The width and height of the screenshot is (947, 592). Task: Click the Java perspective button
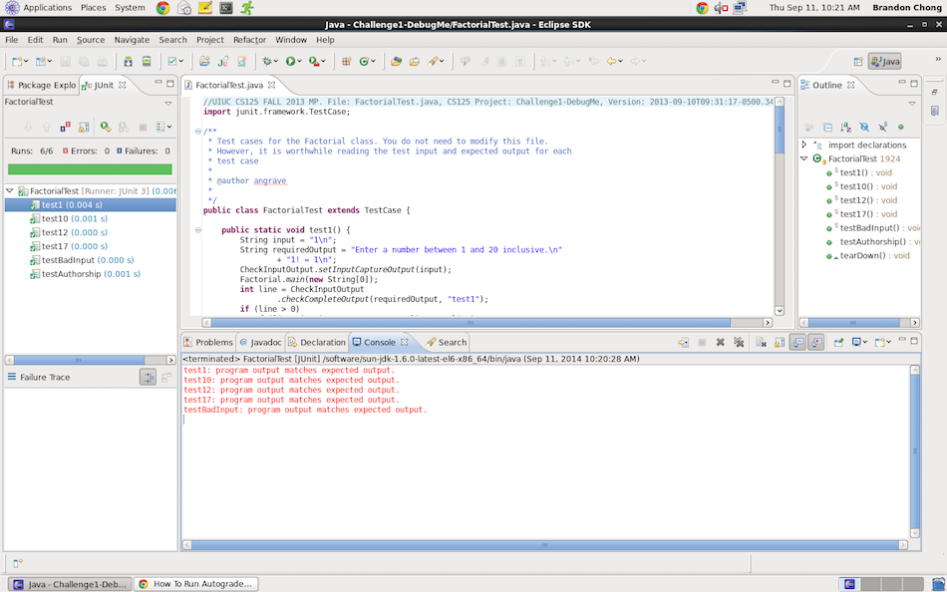pyautogui.click(x=885, y=62)
